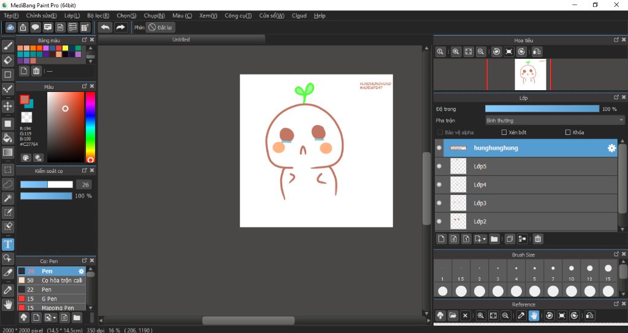
Task: Open the add brush dropdown arrow
Action: click(x=55, y=318)
